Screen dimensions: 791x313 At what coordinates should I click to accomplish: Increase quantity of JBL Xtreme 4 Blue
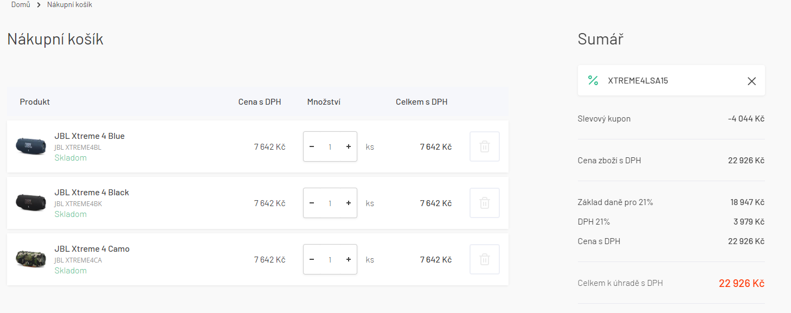pos(348,146)
